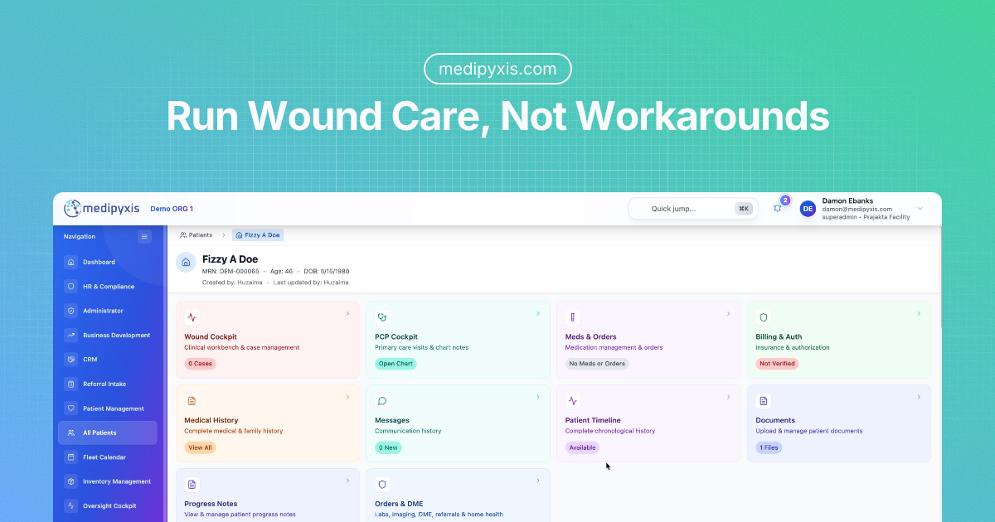Viewport: 995px width, 522px height.
Task: Click the Referral Intake clipboard icon
Action: point(71,384)
